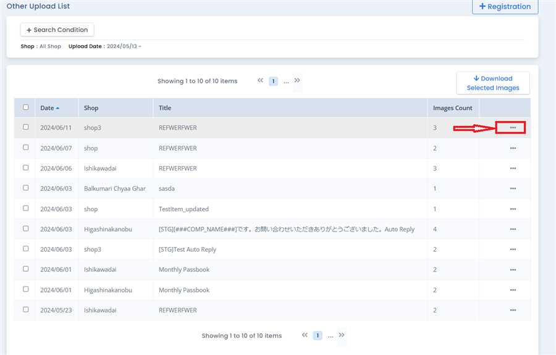Select checkbox for 2024/06/01 Ishikawadai Monthly Passbook row
The width and height of the screenshot is (556, 355).
(25, 269)
